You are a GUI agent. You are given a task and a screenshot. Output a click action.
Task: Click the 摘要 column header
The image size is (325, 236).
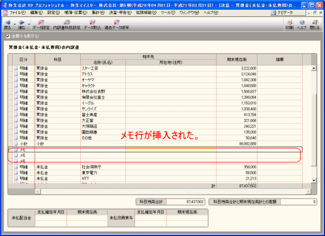(280, 60)
